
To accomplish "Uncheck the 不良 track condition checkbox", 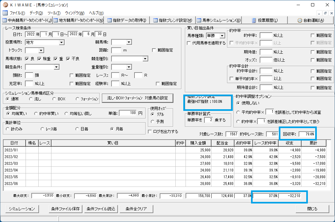I will 68,59.
